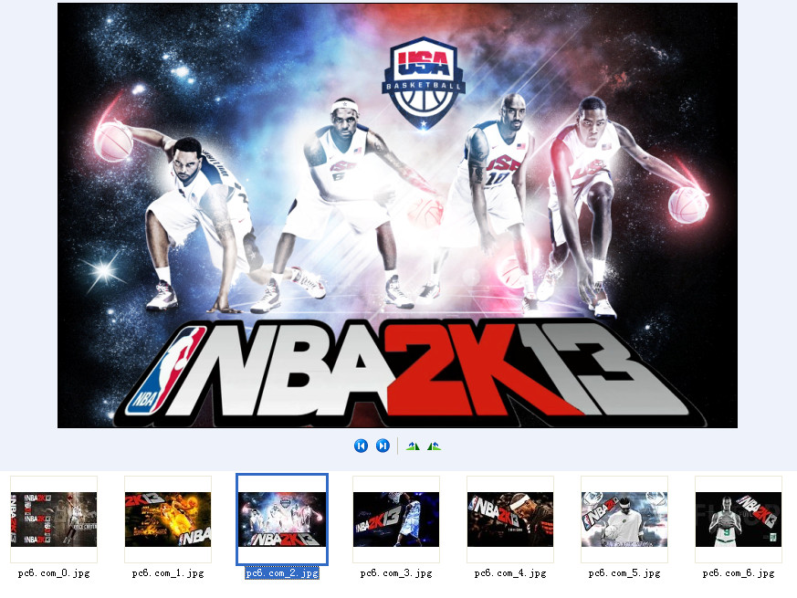The image size is (797, 598).
Task: Select the pc6.com_0.jpg thumbnail
Action: click(54, 519)
